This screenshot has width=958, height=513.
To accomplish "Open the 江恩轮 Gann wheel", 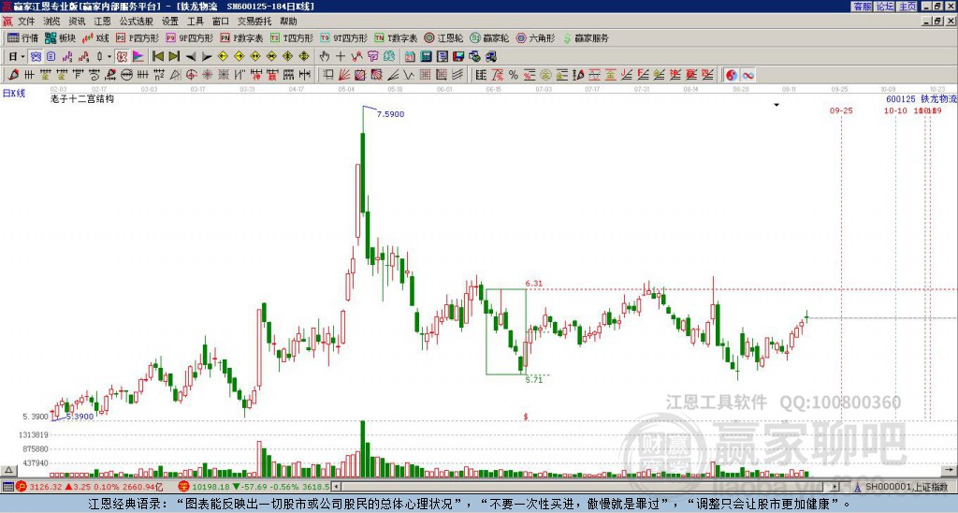I will coord(443,37).
